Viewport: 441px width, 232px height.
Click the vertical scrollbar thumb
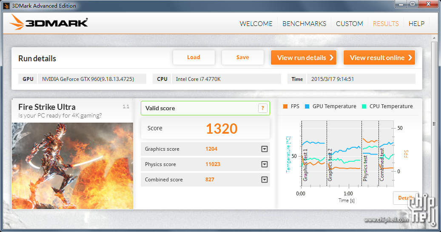434,124
